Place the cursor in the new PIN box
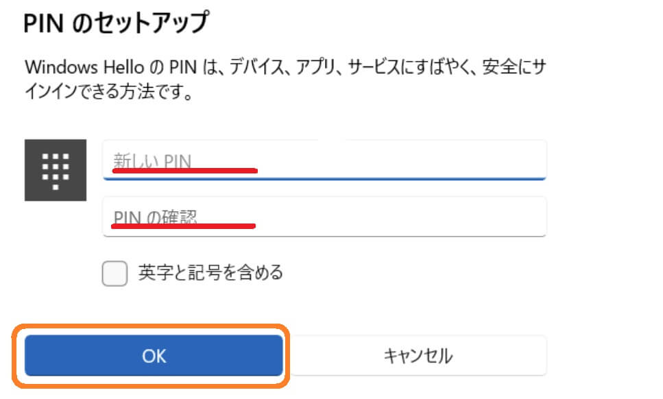The width and height of the screenshot is (663, 399). point(325,160)
